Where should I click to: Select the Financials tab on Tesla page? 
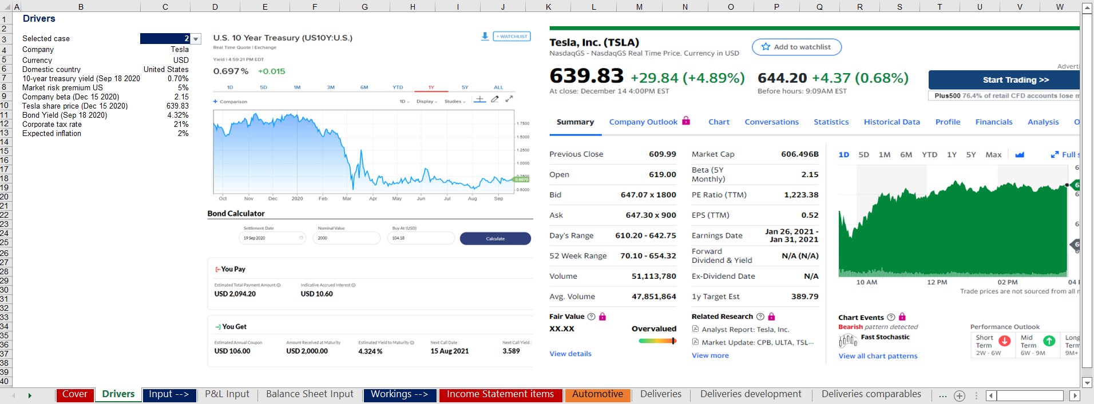pyautogui.click(x=994, y=122)
